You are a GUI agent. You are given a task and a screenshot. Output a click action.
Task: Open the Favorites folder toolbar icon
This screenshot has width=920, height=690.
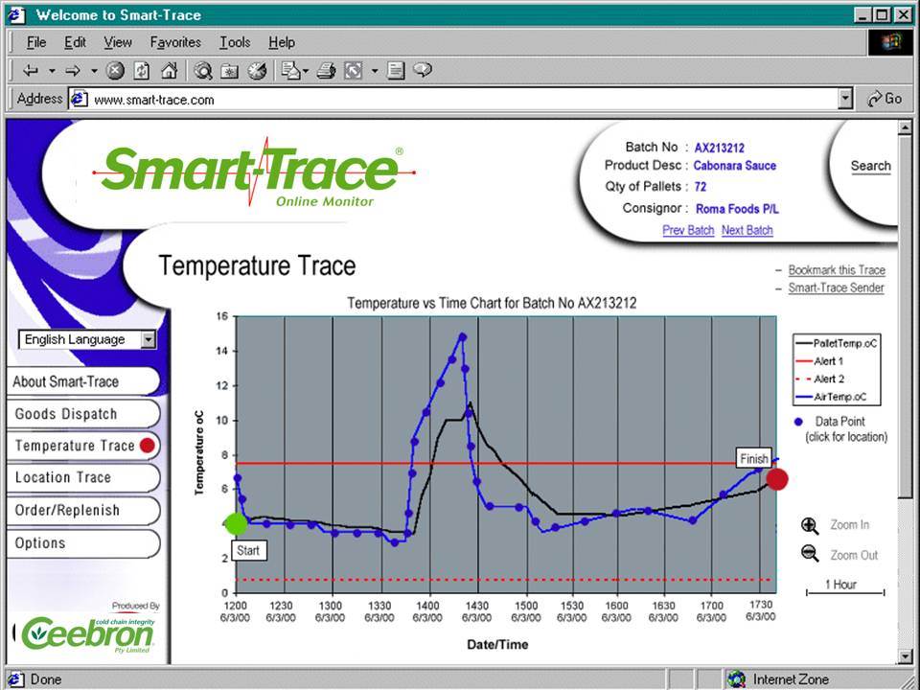pyautogui.click(x=229, y=71)
